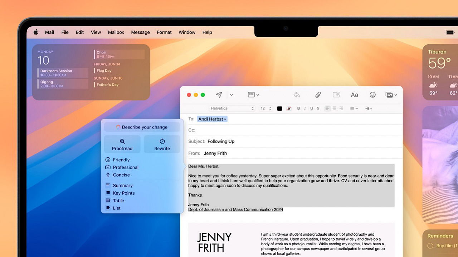This screenshot has width=458, height=257.
Task: Toggle Italic text formatting
Action: (305, 109)
